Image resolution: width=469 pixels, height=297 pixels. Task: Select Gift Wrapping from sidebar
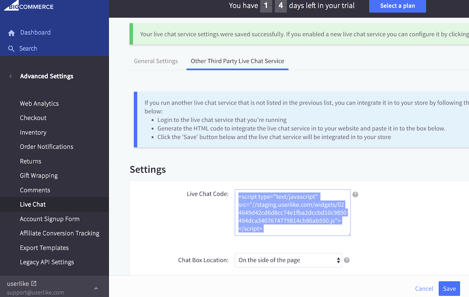tap(39, 176)
